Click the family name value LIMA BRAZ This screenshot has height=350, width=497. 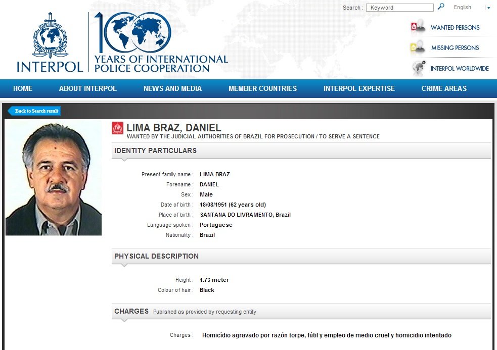point(215,174)
